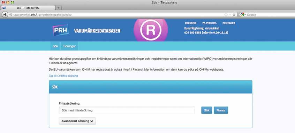Click the Kundrådgivning, varumärken text
The image size is (295, 133).
202,28
